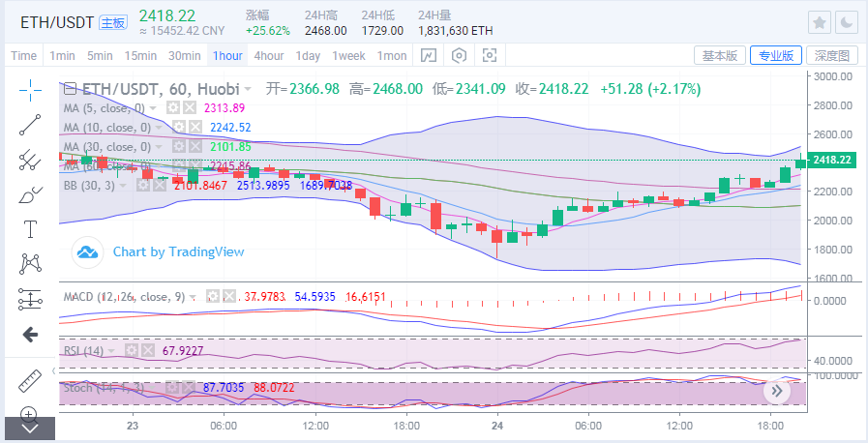Switch interval to 1day
Viewport: 868px width, 443px height.
[x=308, y=55]
